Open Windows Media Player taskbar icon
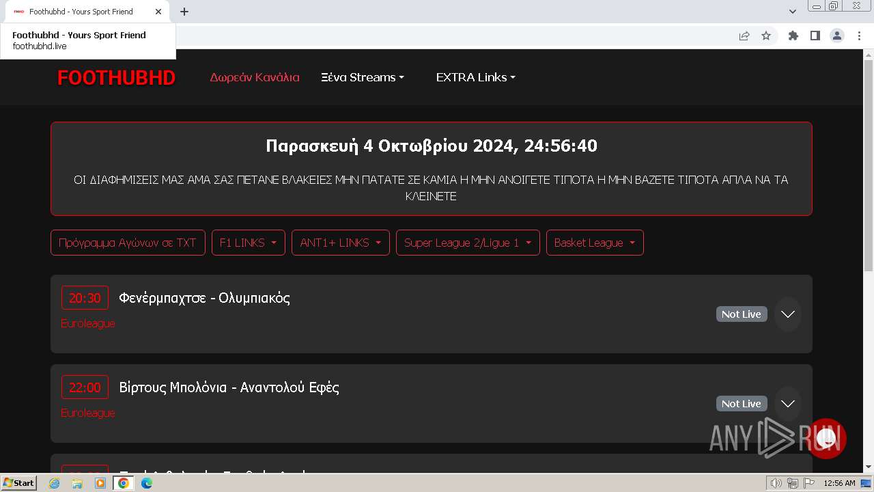Image resolution: width=874 pixels, height=492 pixels. 100,483
